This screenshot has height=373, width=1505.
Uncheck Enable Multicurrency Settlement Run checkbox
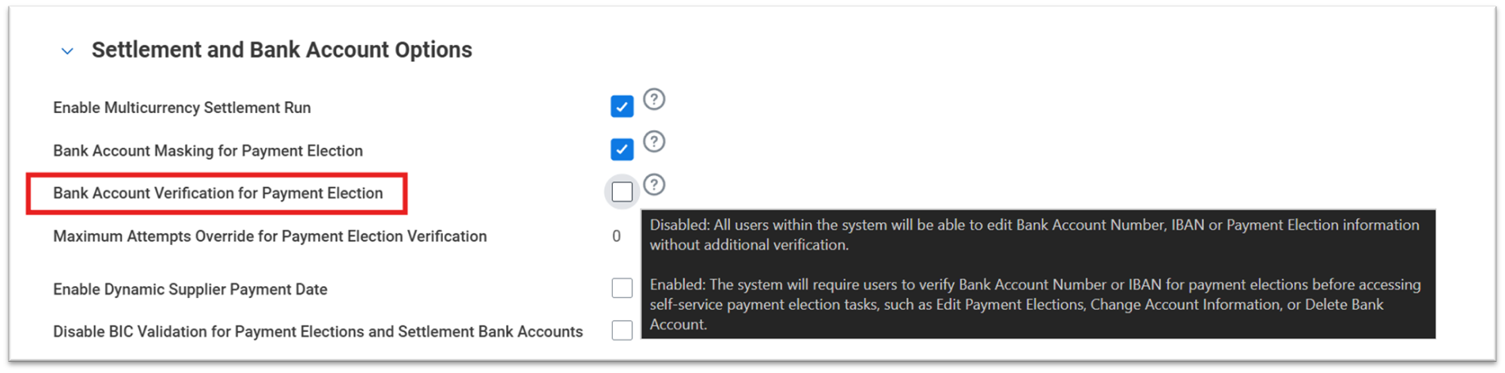point(622,107)
